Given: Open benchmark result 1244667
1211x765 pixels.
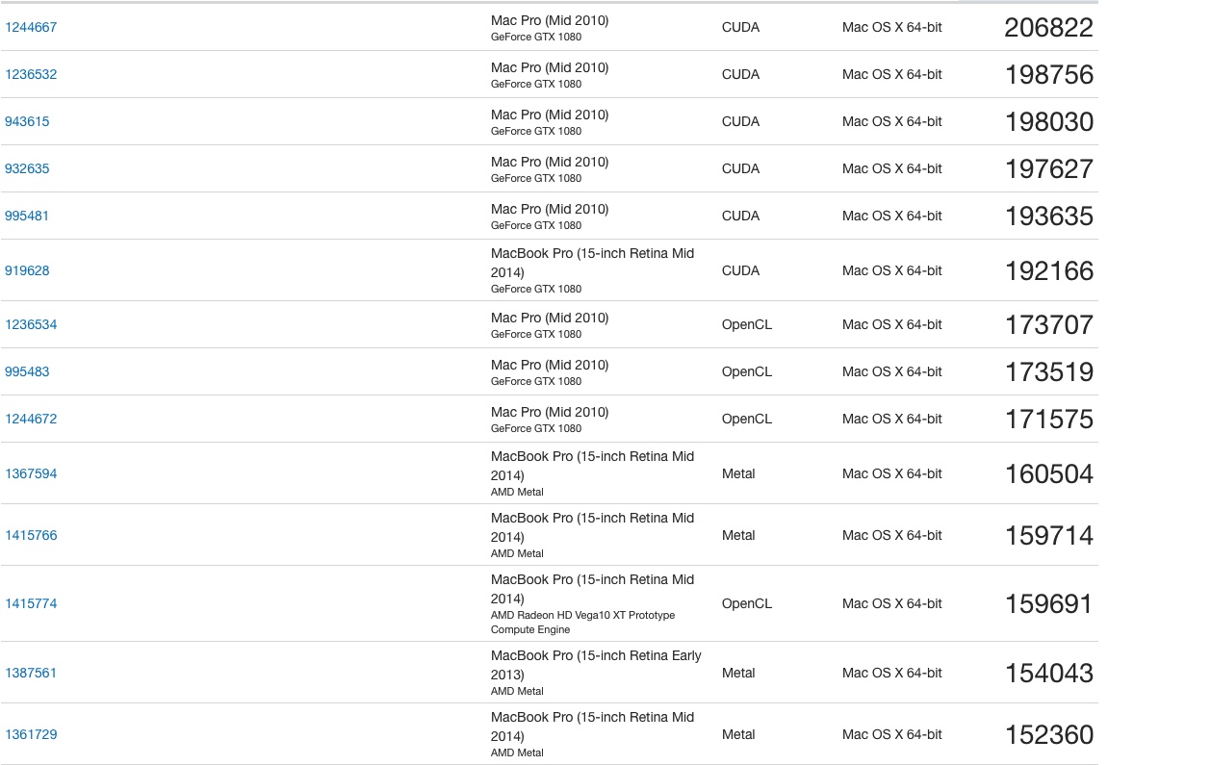Looking at the screenshot, I should [31, 28].
